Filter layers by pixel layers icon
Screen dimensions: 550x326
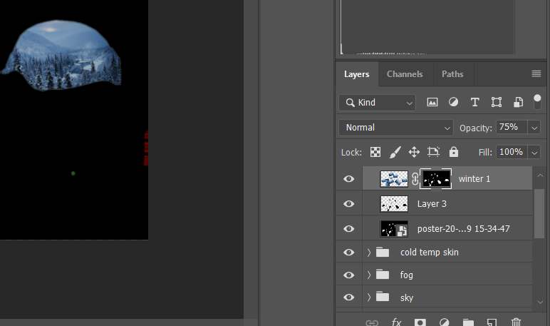point(432,102)
